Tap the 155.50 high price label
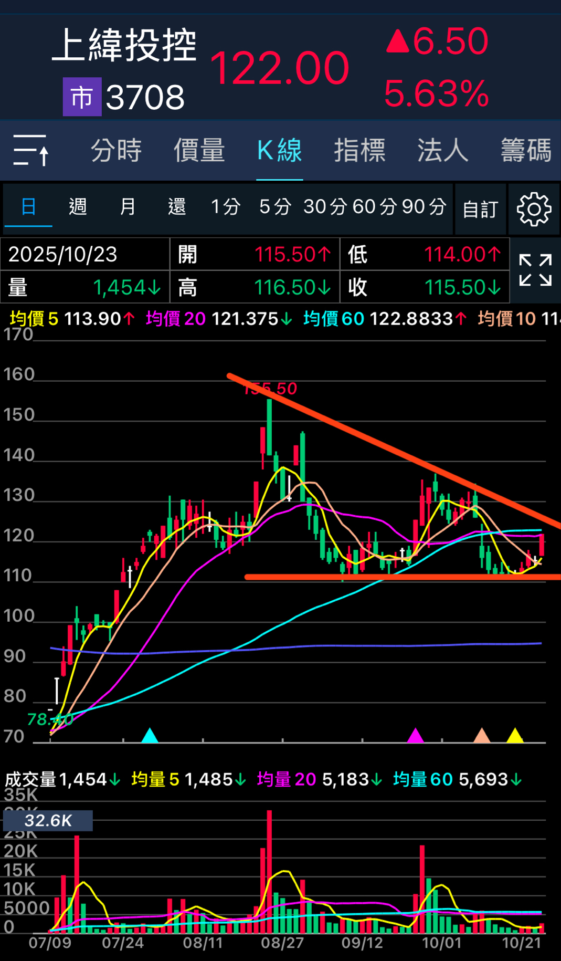561x961 pixels. (x=270, y=389)
